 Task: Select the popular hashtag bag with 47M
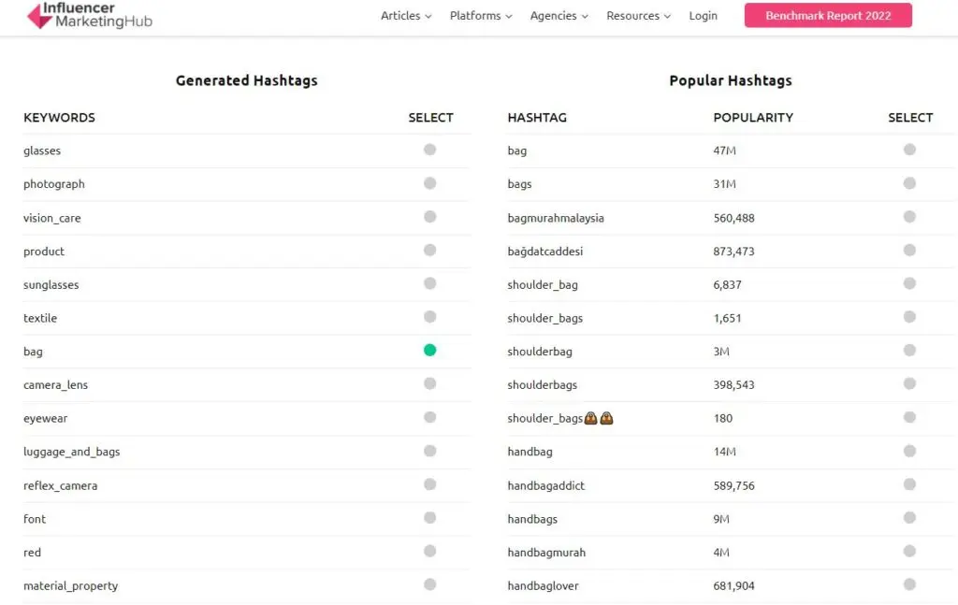(909, 150)
